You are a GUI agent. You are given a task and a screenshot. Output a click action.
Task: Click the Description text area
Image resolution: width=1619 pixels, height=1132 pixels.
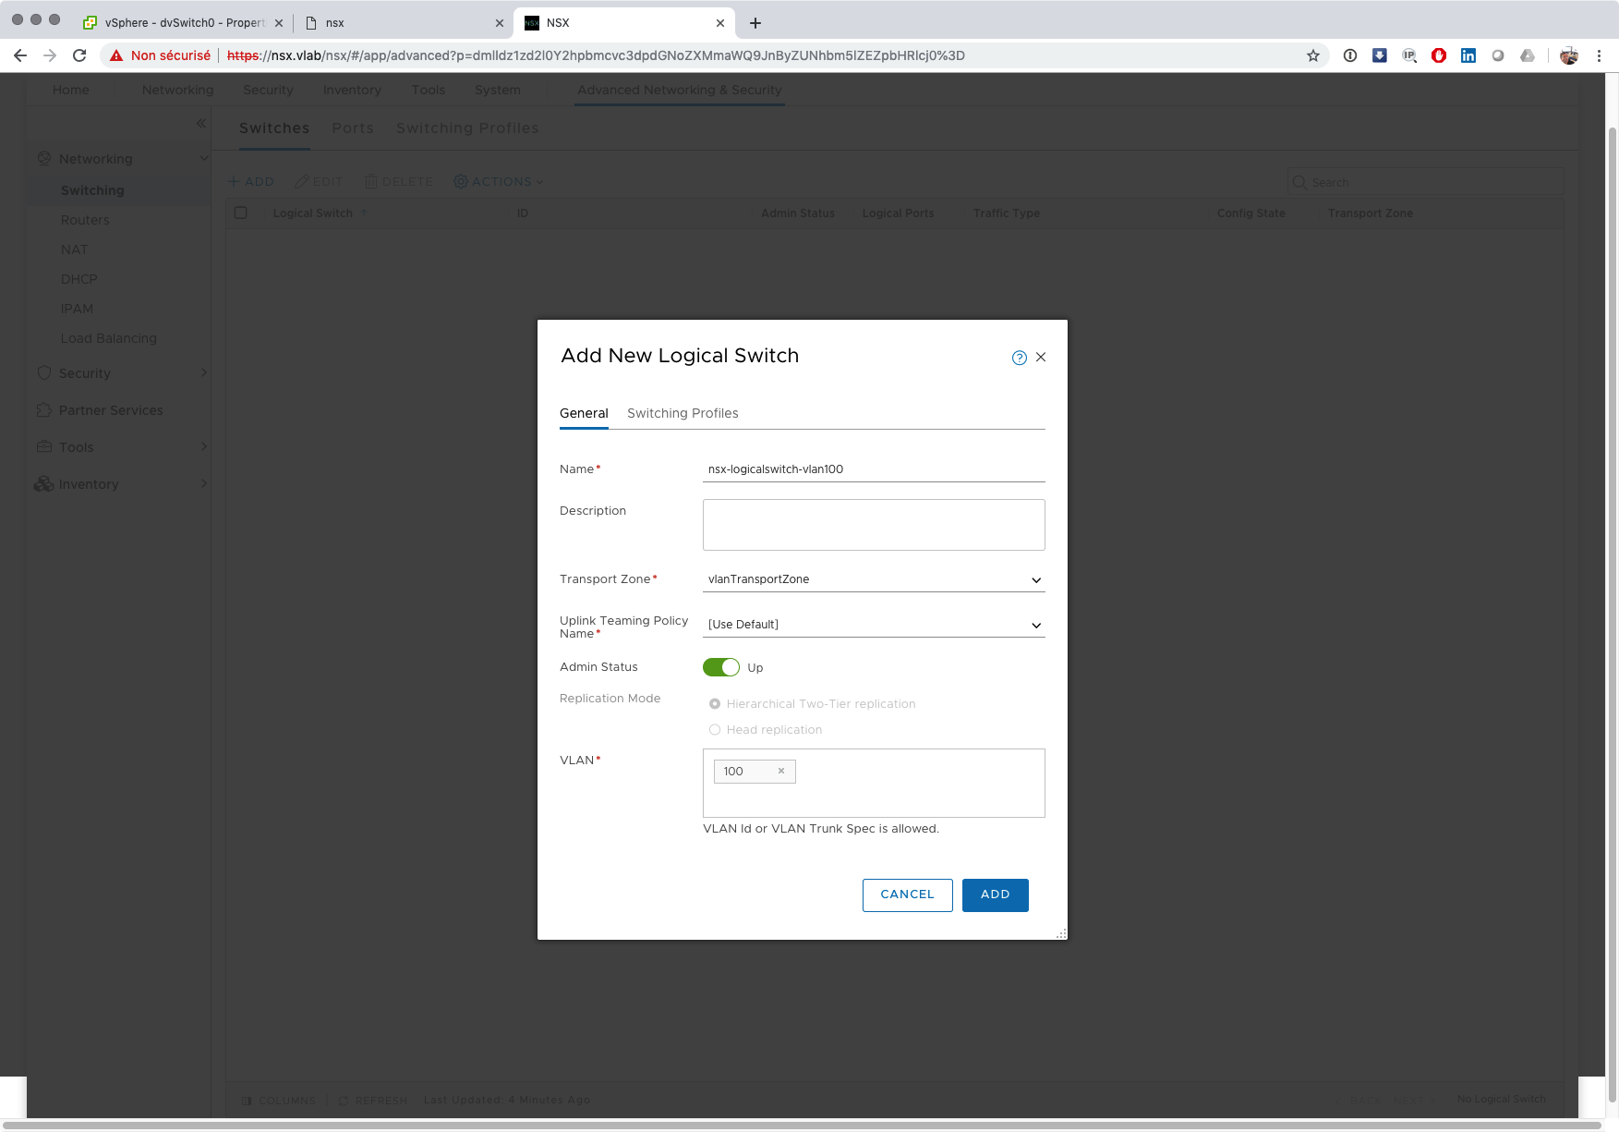[873, 524]
